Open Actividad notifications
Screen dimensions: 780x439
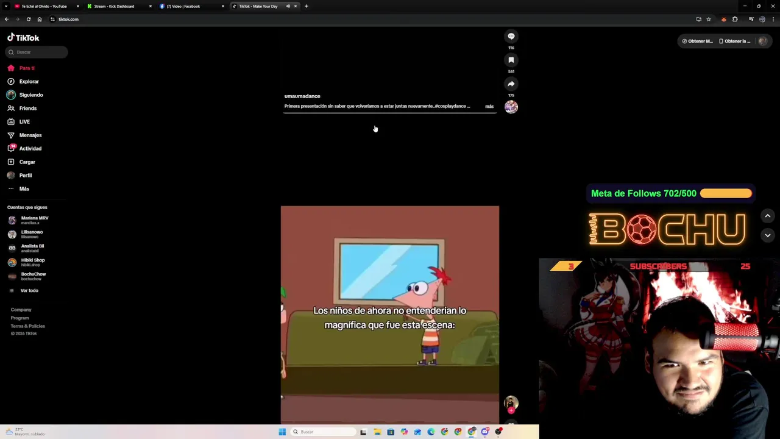click(30, 148)
